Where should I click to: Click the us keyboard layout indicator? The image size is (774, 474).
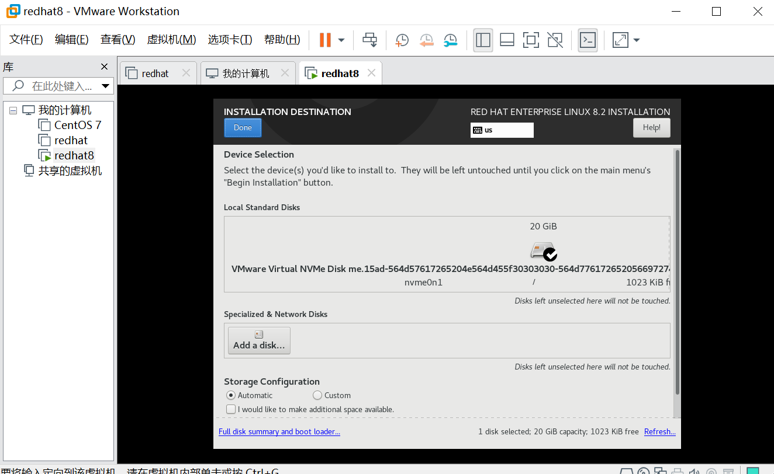(502, 130)
